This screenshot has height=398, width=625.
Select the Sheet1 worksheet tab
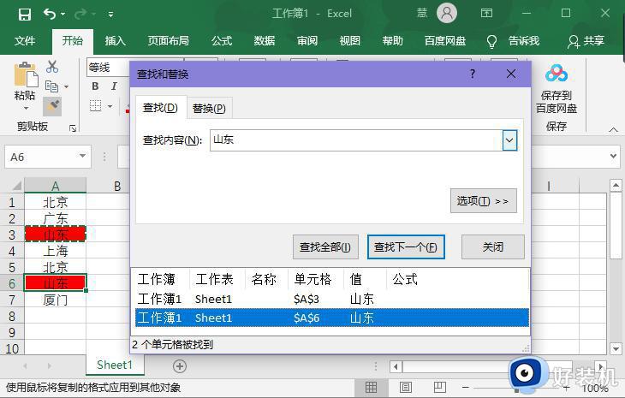(115, 365)
